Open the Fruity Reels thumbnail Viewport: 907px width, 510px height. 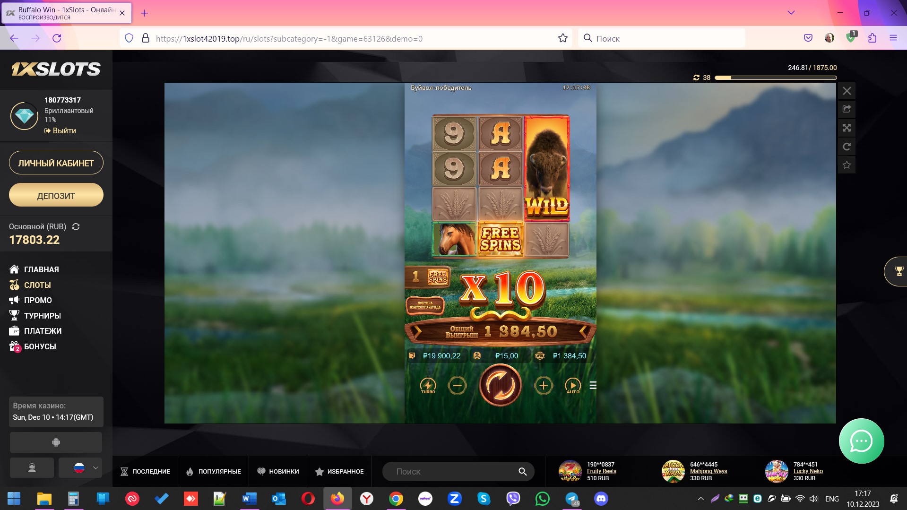pos(570,471)
